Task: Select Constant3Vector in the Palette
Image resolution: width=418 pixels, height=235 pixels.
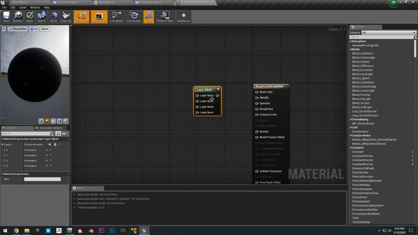Action: tap(362, 160)
